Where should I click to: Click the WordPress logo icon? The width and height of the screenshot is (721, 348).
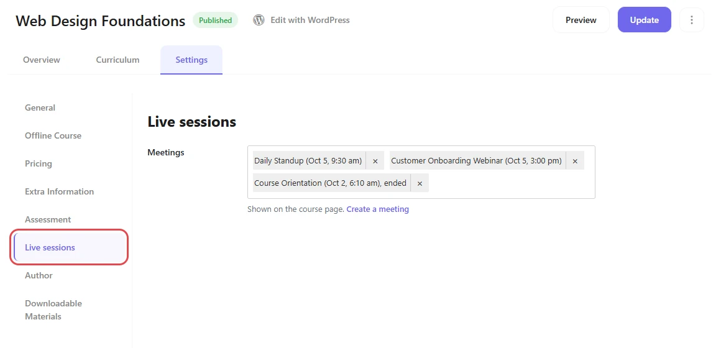click(x=259, y=21)
